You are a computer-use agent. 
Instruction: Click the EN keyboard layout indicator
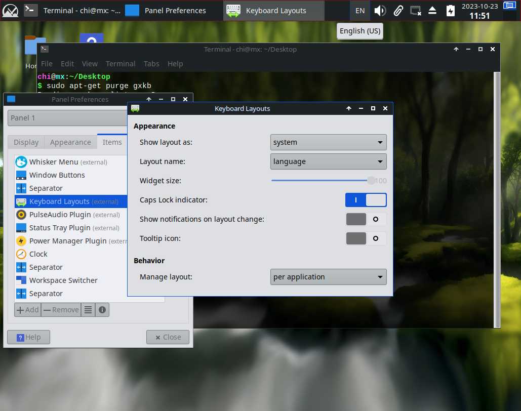[360, 11]
